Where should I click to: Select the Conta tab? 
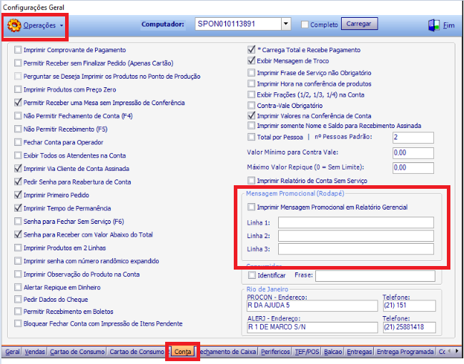[x=182, y=352]
